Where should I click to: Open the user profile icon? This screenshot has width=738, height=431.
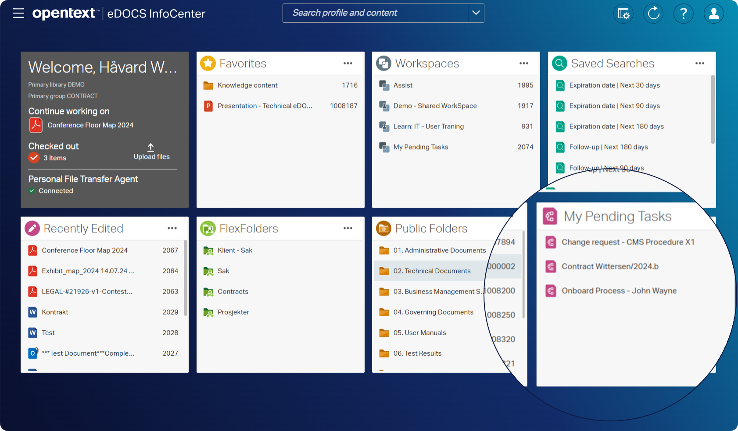714,14
